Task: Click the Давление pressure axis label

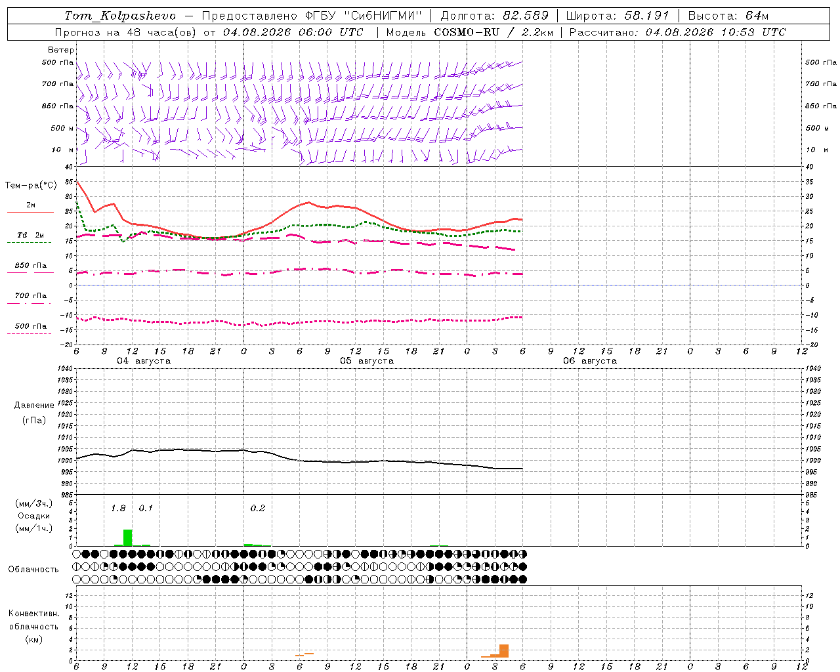Action: (34, 406)
